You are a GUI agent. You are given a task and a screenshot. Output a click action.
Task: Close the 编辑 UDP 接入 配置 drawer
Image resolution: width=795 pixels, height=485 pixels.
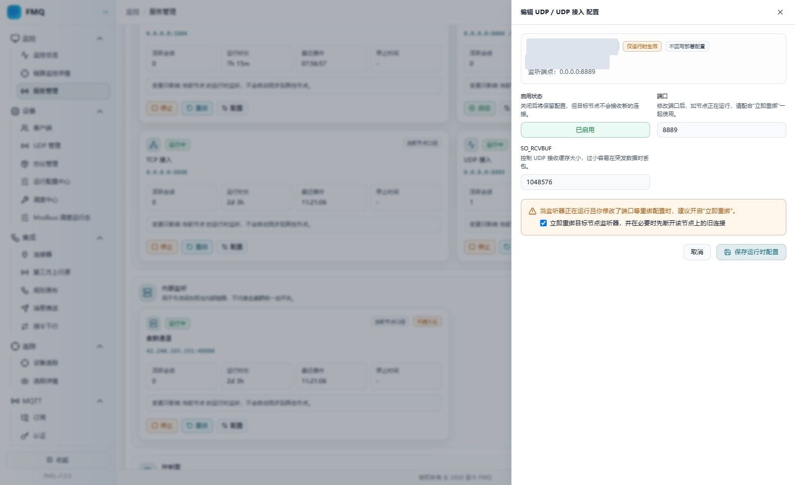(780, 12)
